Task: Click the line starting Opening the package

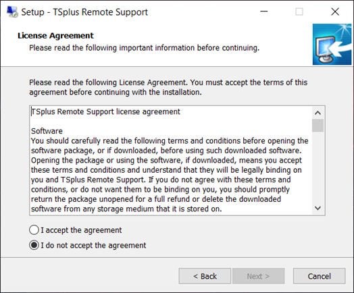Action: point(166,161)
